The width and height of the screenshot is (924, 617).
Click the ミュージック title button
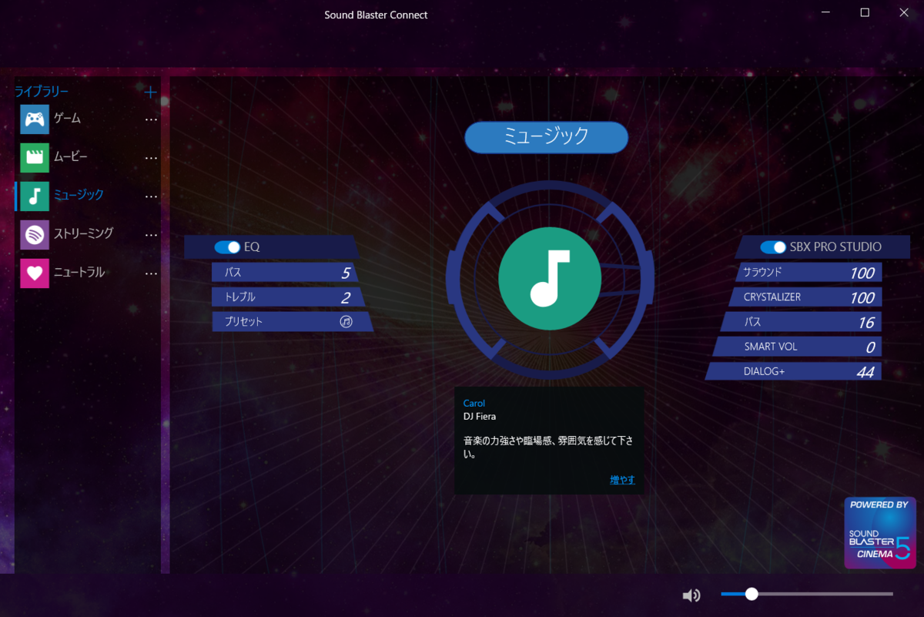click(547, 137)
